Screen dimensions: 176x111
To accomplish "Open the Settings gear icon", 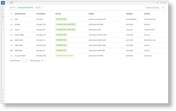I will click(x=3, y=101).
